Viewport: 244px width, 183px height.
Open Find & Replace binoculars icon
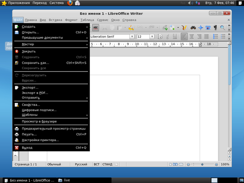point(193,28)
